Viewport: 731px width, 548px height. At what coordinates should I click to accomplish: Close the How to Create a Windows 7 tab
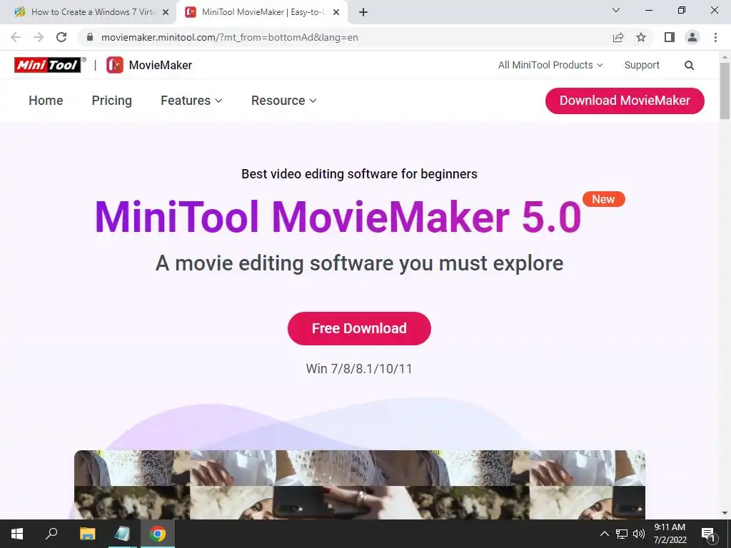click(x=166, y=13)
